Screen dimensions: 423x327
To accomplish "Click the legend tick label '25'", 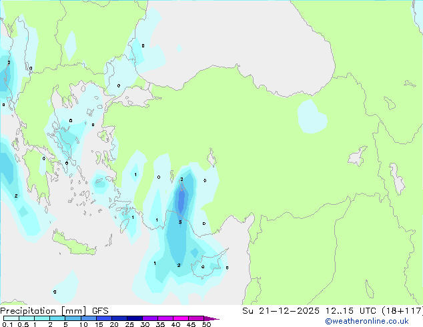I will click(x=129, y=324).
